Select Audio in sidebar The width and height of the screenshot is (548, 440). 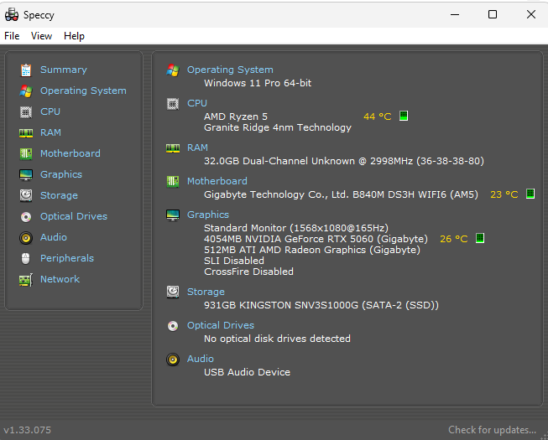tap(54, 237)
